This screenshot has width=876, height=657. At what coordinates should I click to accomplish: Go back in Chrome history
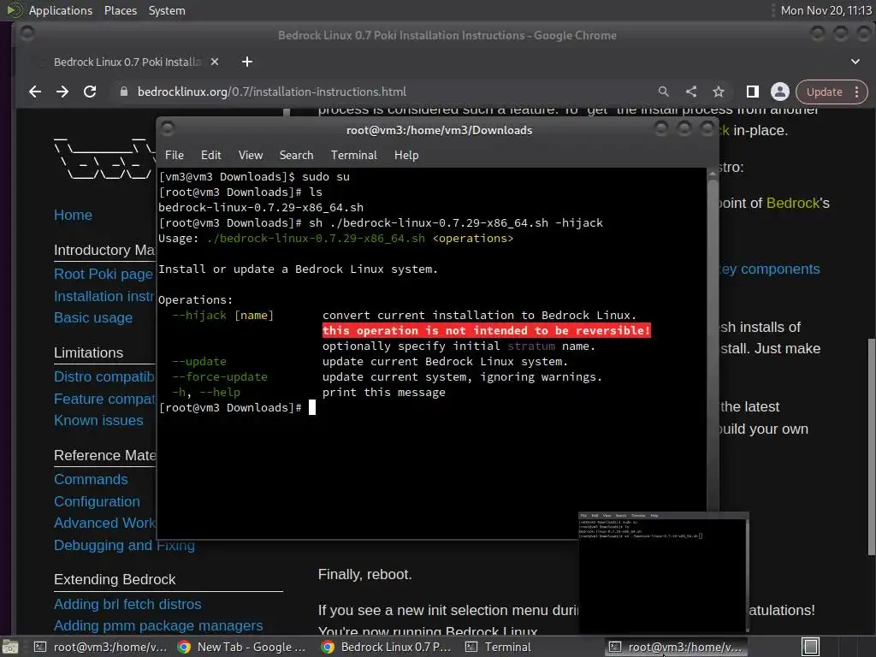tap(35, 92)
